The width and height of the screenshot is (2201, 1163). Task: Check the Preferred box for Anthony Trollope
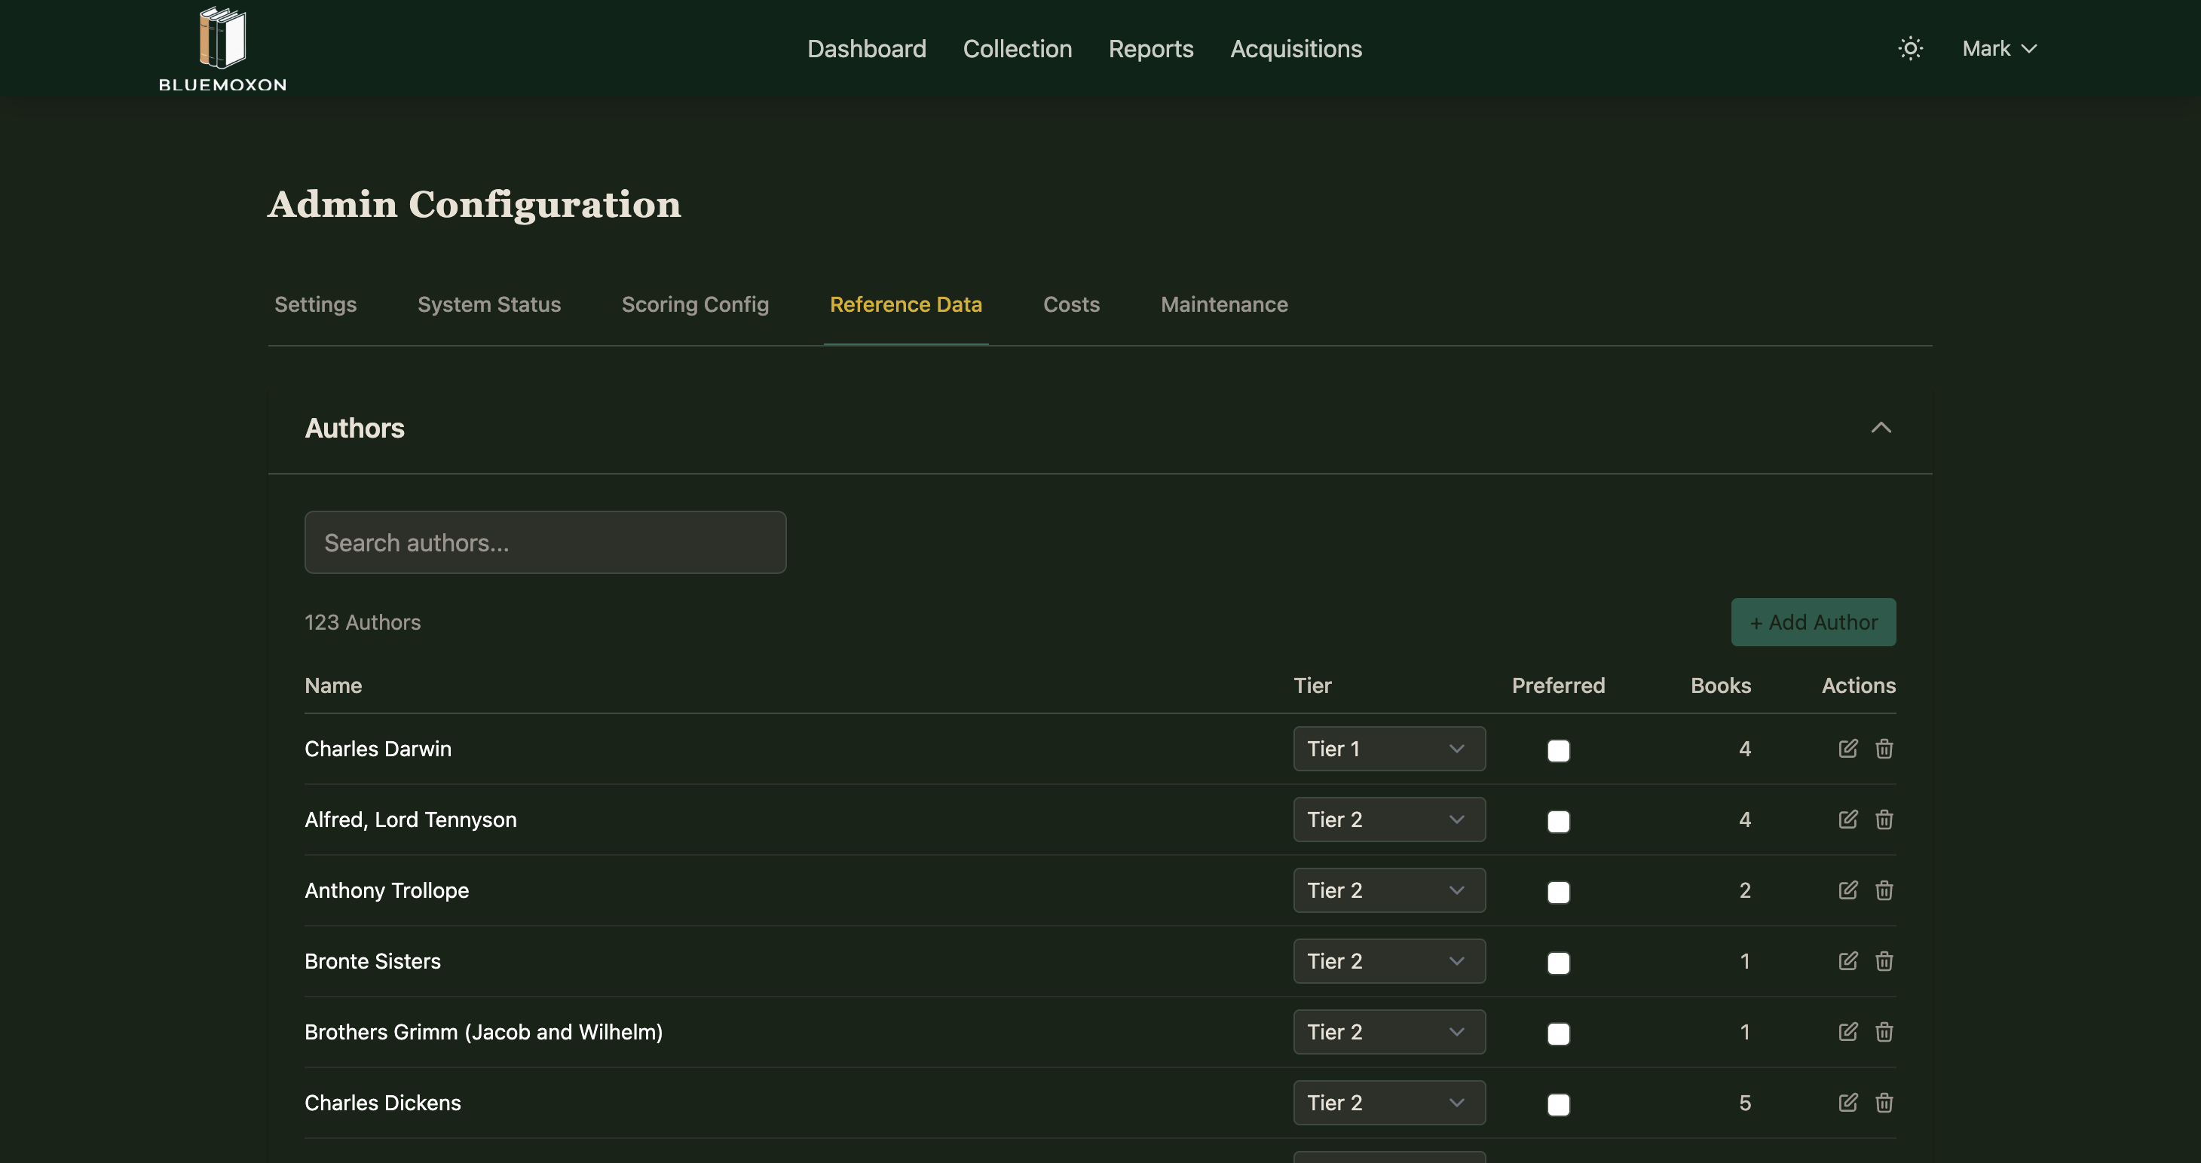pos(1559,893)
